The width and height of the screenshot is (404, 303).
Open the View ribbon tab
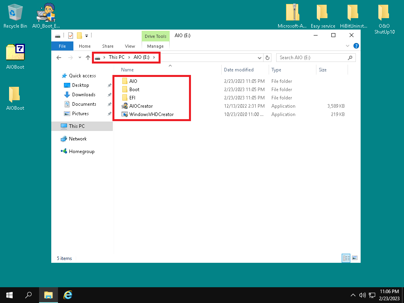click(x=130, y=46)
